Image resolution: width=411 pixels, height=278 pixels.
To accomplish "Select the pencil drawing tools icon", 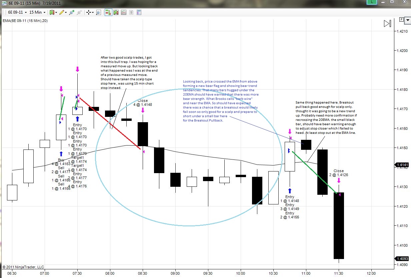I will pos(62,12).
